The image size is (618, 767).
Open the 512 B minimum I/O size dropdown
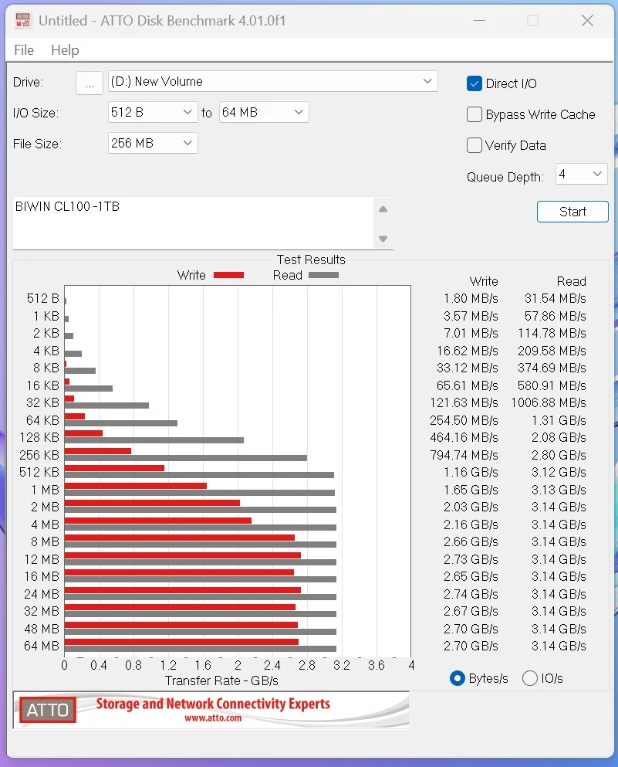point(153,112)
